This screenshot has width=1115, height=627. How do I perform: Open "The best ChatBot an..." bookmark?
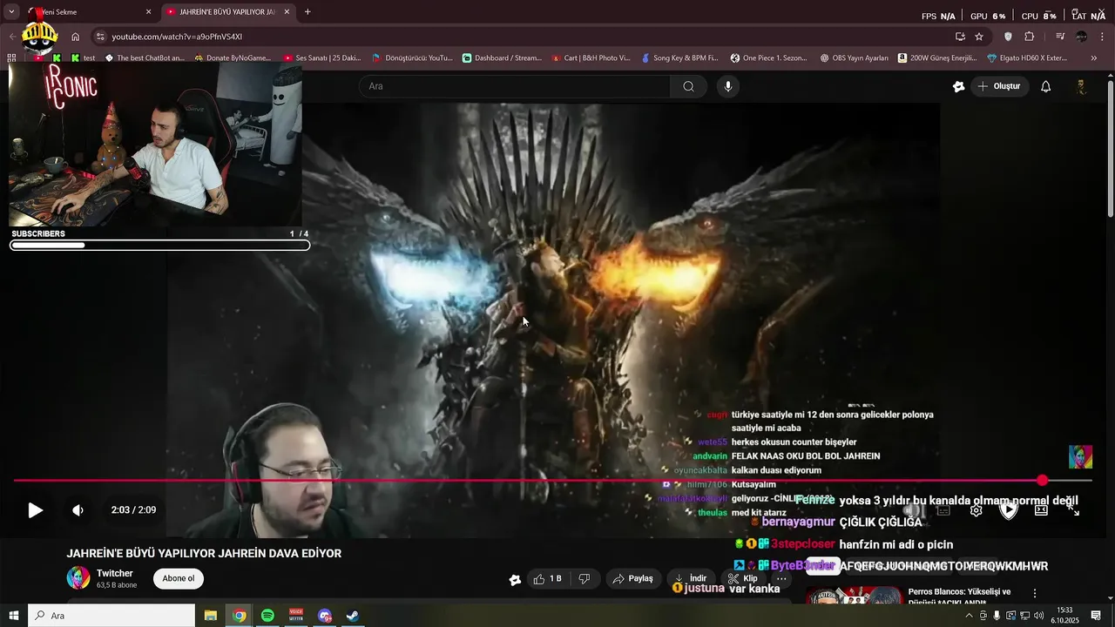[x=145, y=58]
